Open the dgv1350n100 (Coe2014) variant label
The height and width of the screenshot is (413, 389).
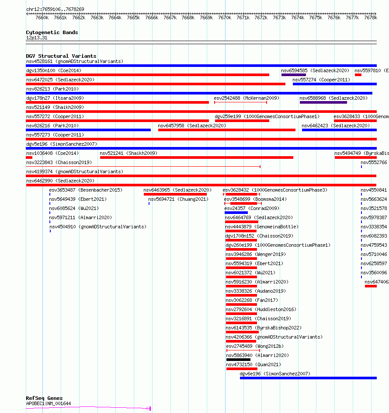[x=54, y=70]
